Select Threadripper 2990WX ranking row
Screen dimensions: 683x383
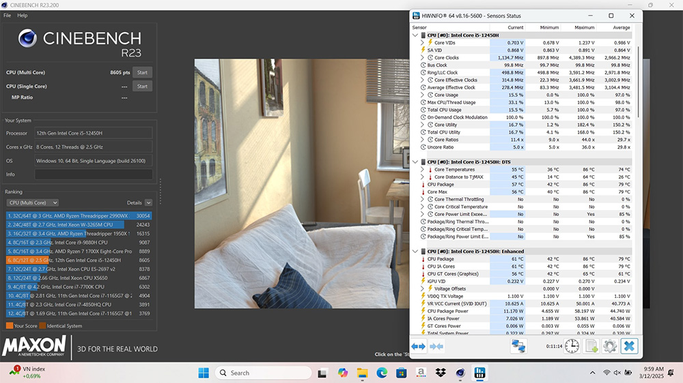pyautogui.click(x=79, y=215)
